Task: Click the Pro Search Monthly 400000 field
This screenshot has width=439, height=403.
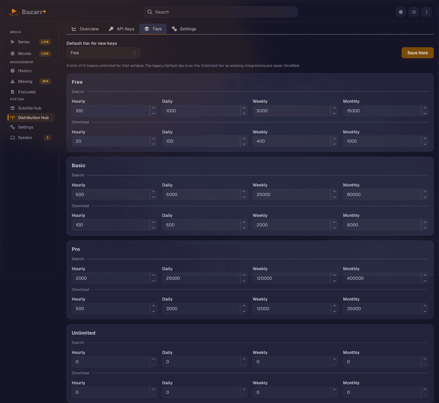Action: click(386, 278)
